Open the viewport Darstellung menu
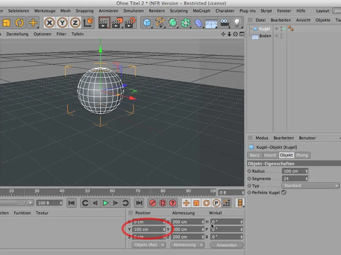 click(x=17, y=34)
